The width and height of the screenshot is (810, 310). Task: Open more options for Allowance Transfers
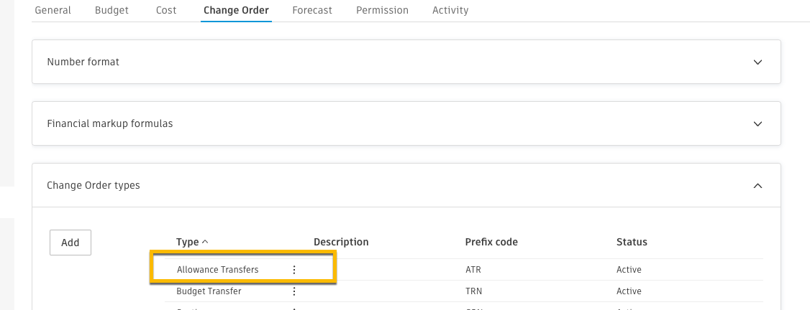click(x=293, y=270)
